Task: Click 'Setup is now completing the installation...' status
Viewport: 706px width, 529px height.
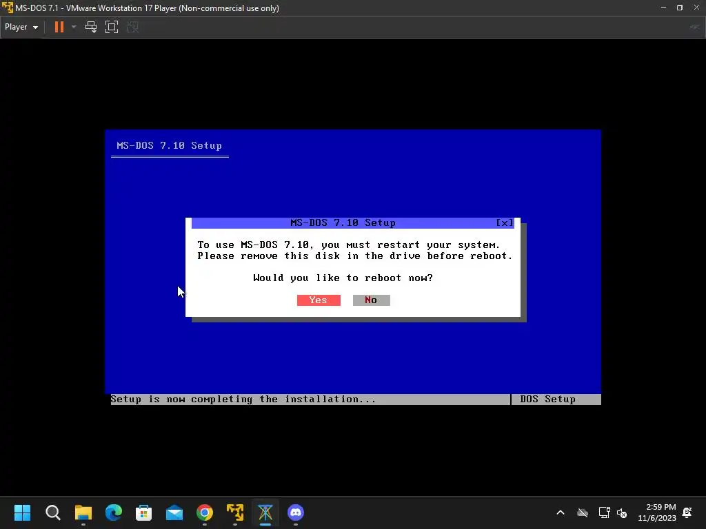Action: point(243,399)
